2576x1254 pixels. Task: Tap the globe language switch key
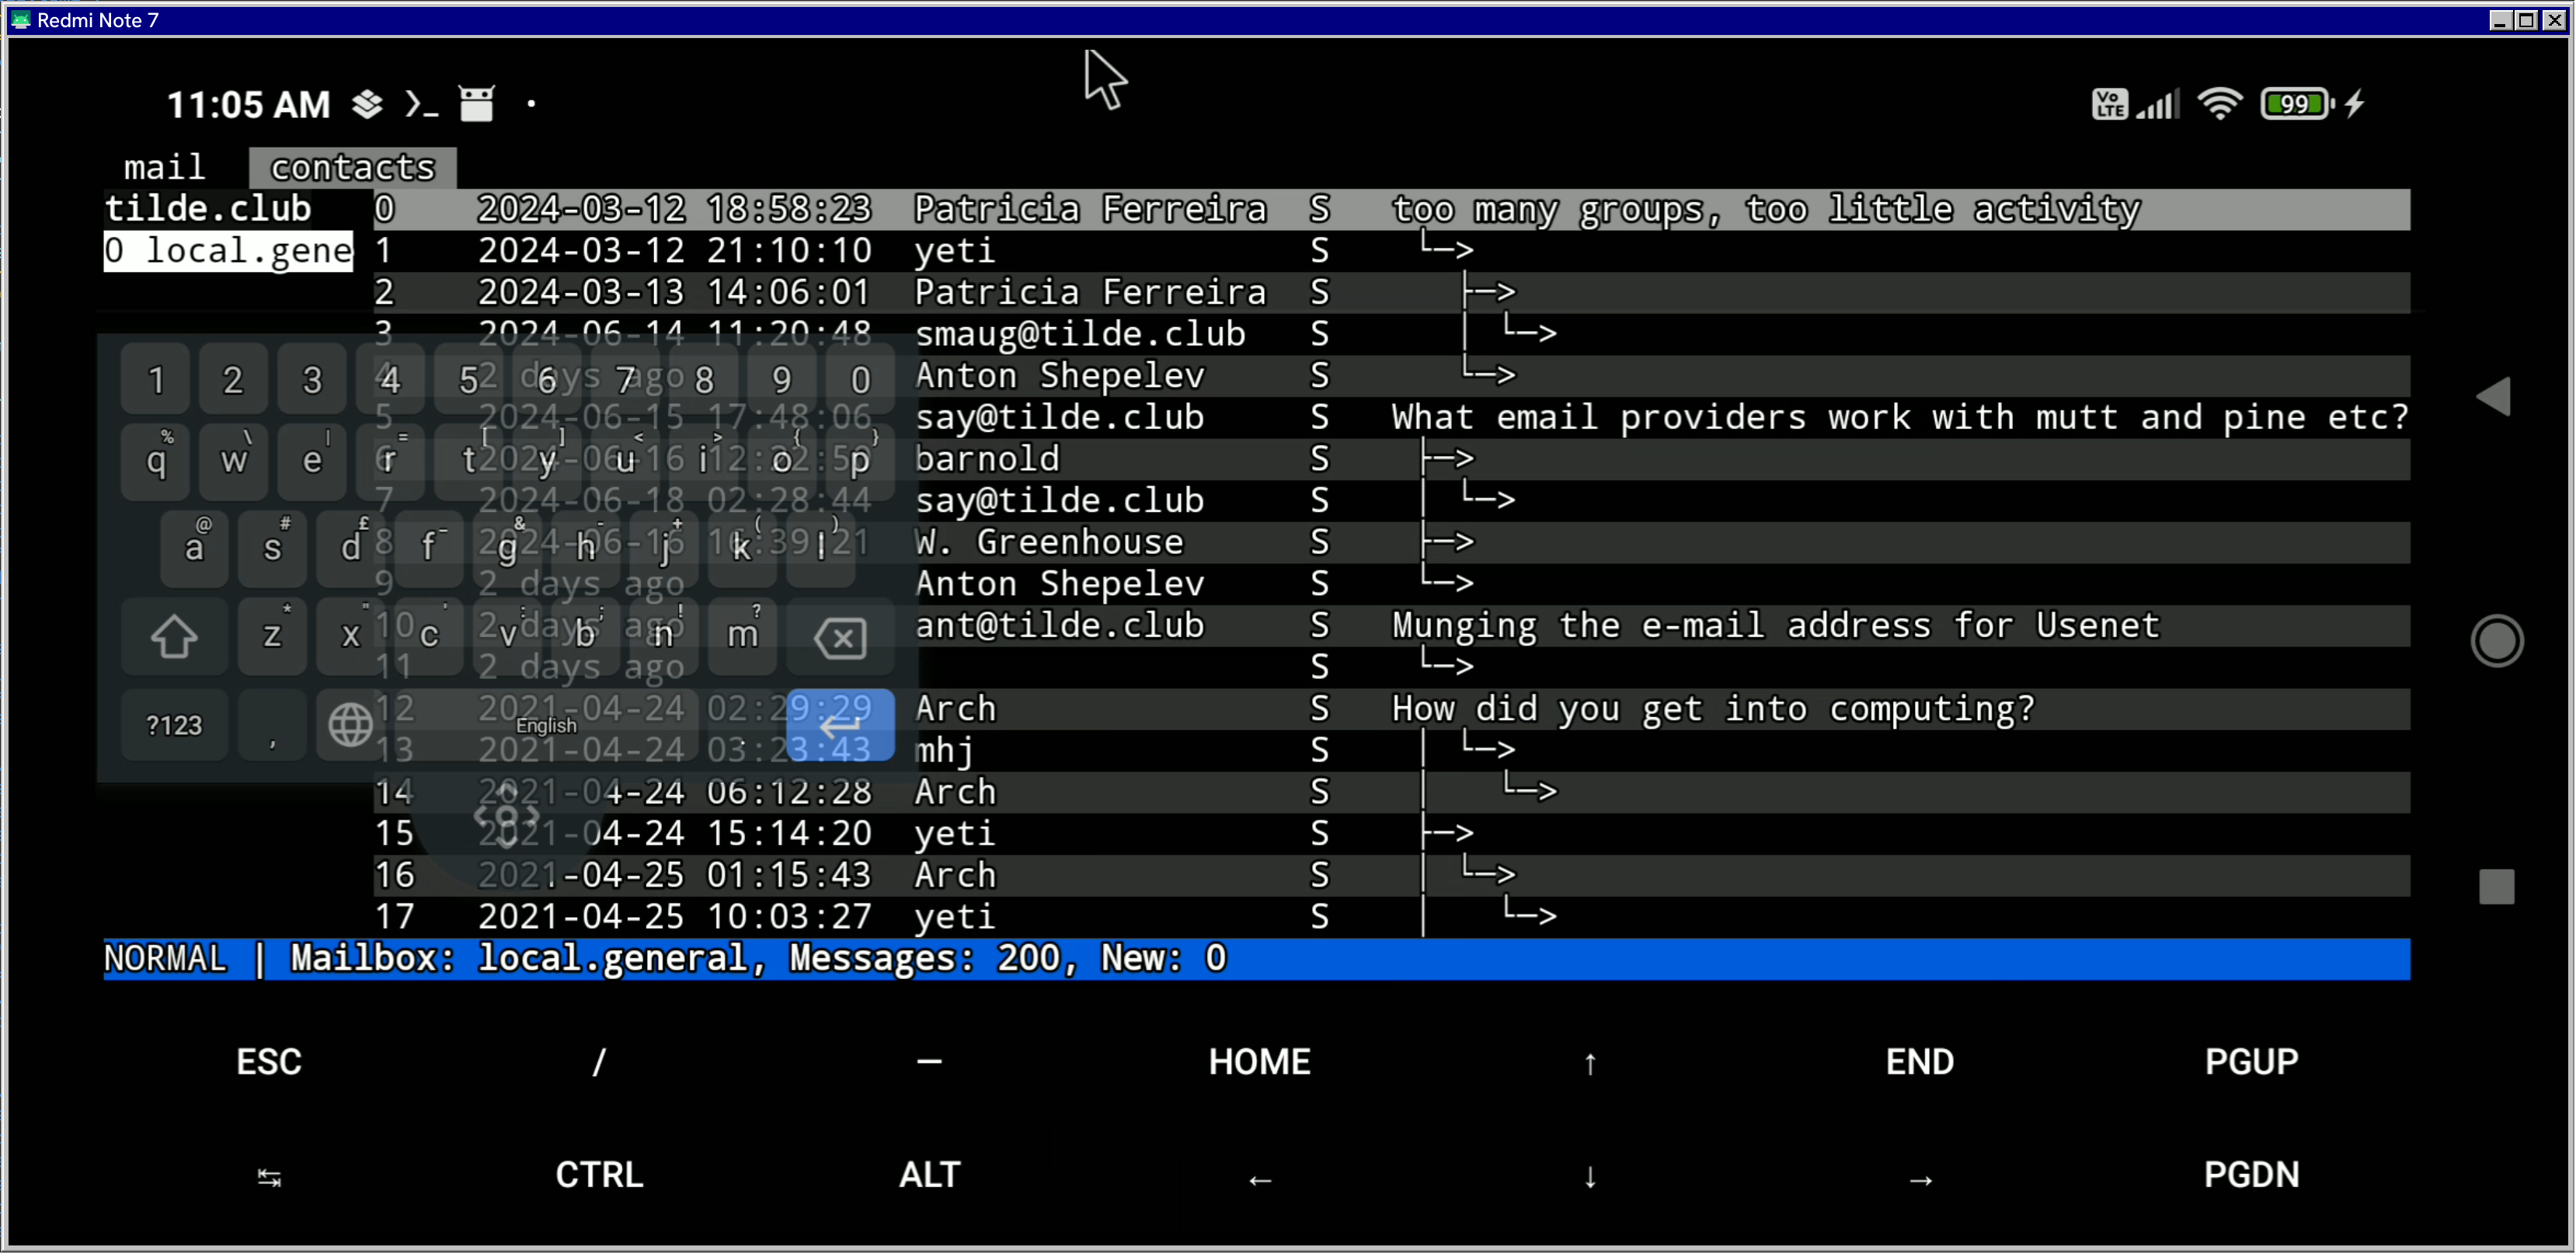coord(350,725)
